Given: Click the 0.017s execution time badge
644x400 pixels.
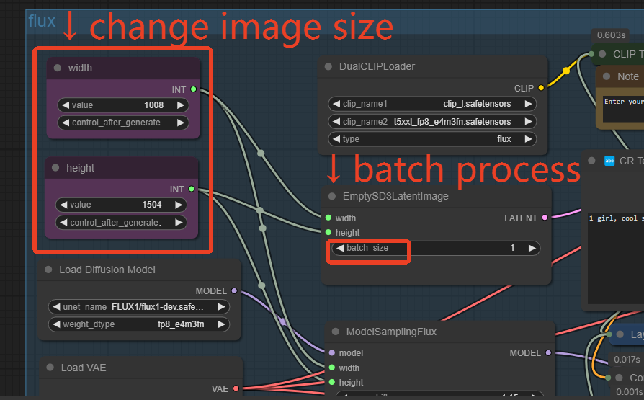Looking at the screenshot, I should point(627,360).
